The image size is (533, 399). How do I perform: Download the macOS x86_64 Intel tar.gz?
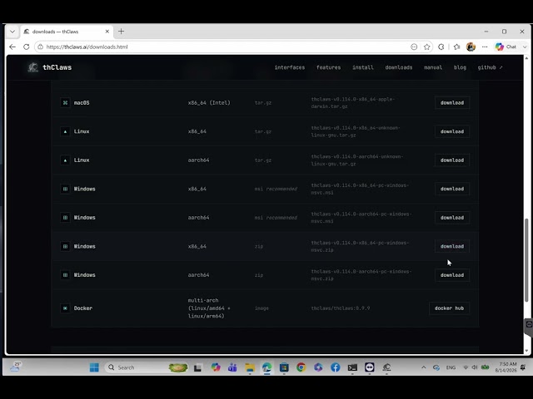(x=452, y=103)
